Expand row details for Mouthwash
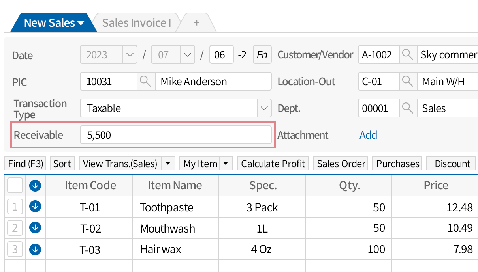Viewport: 478px width, 272px height. [x=35, y=228]
